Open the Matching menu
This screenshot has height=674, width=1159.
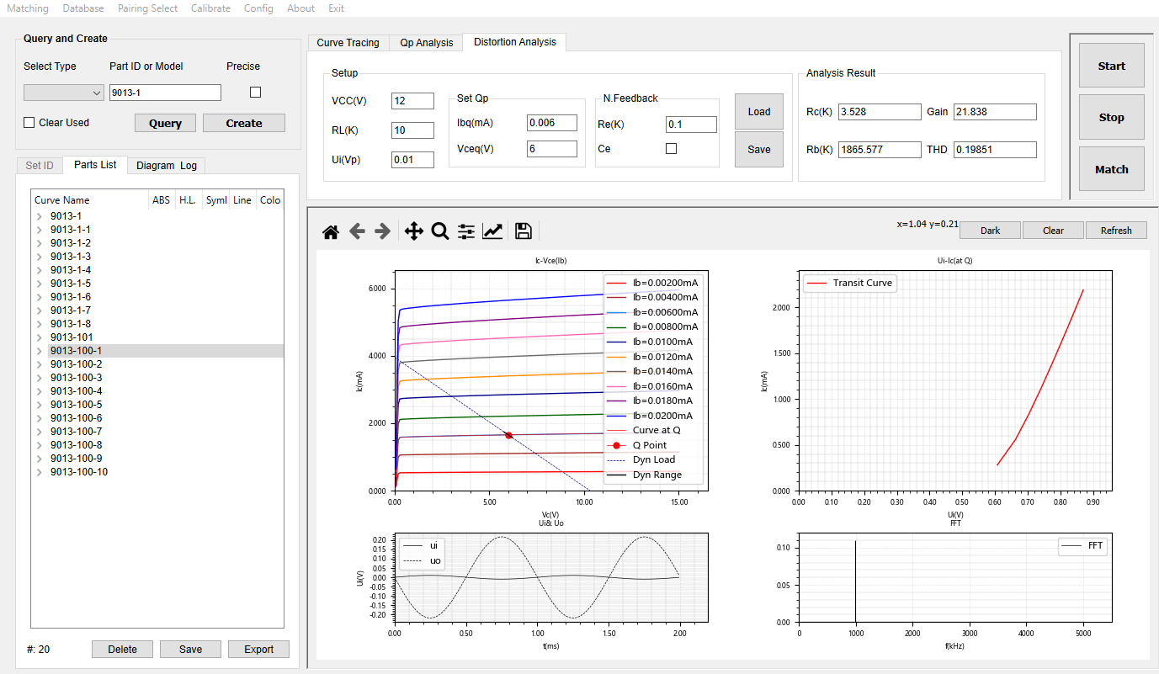pyautogui.click(x=28, y=8)
